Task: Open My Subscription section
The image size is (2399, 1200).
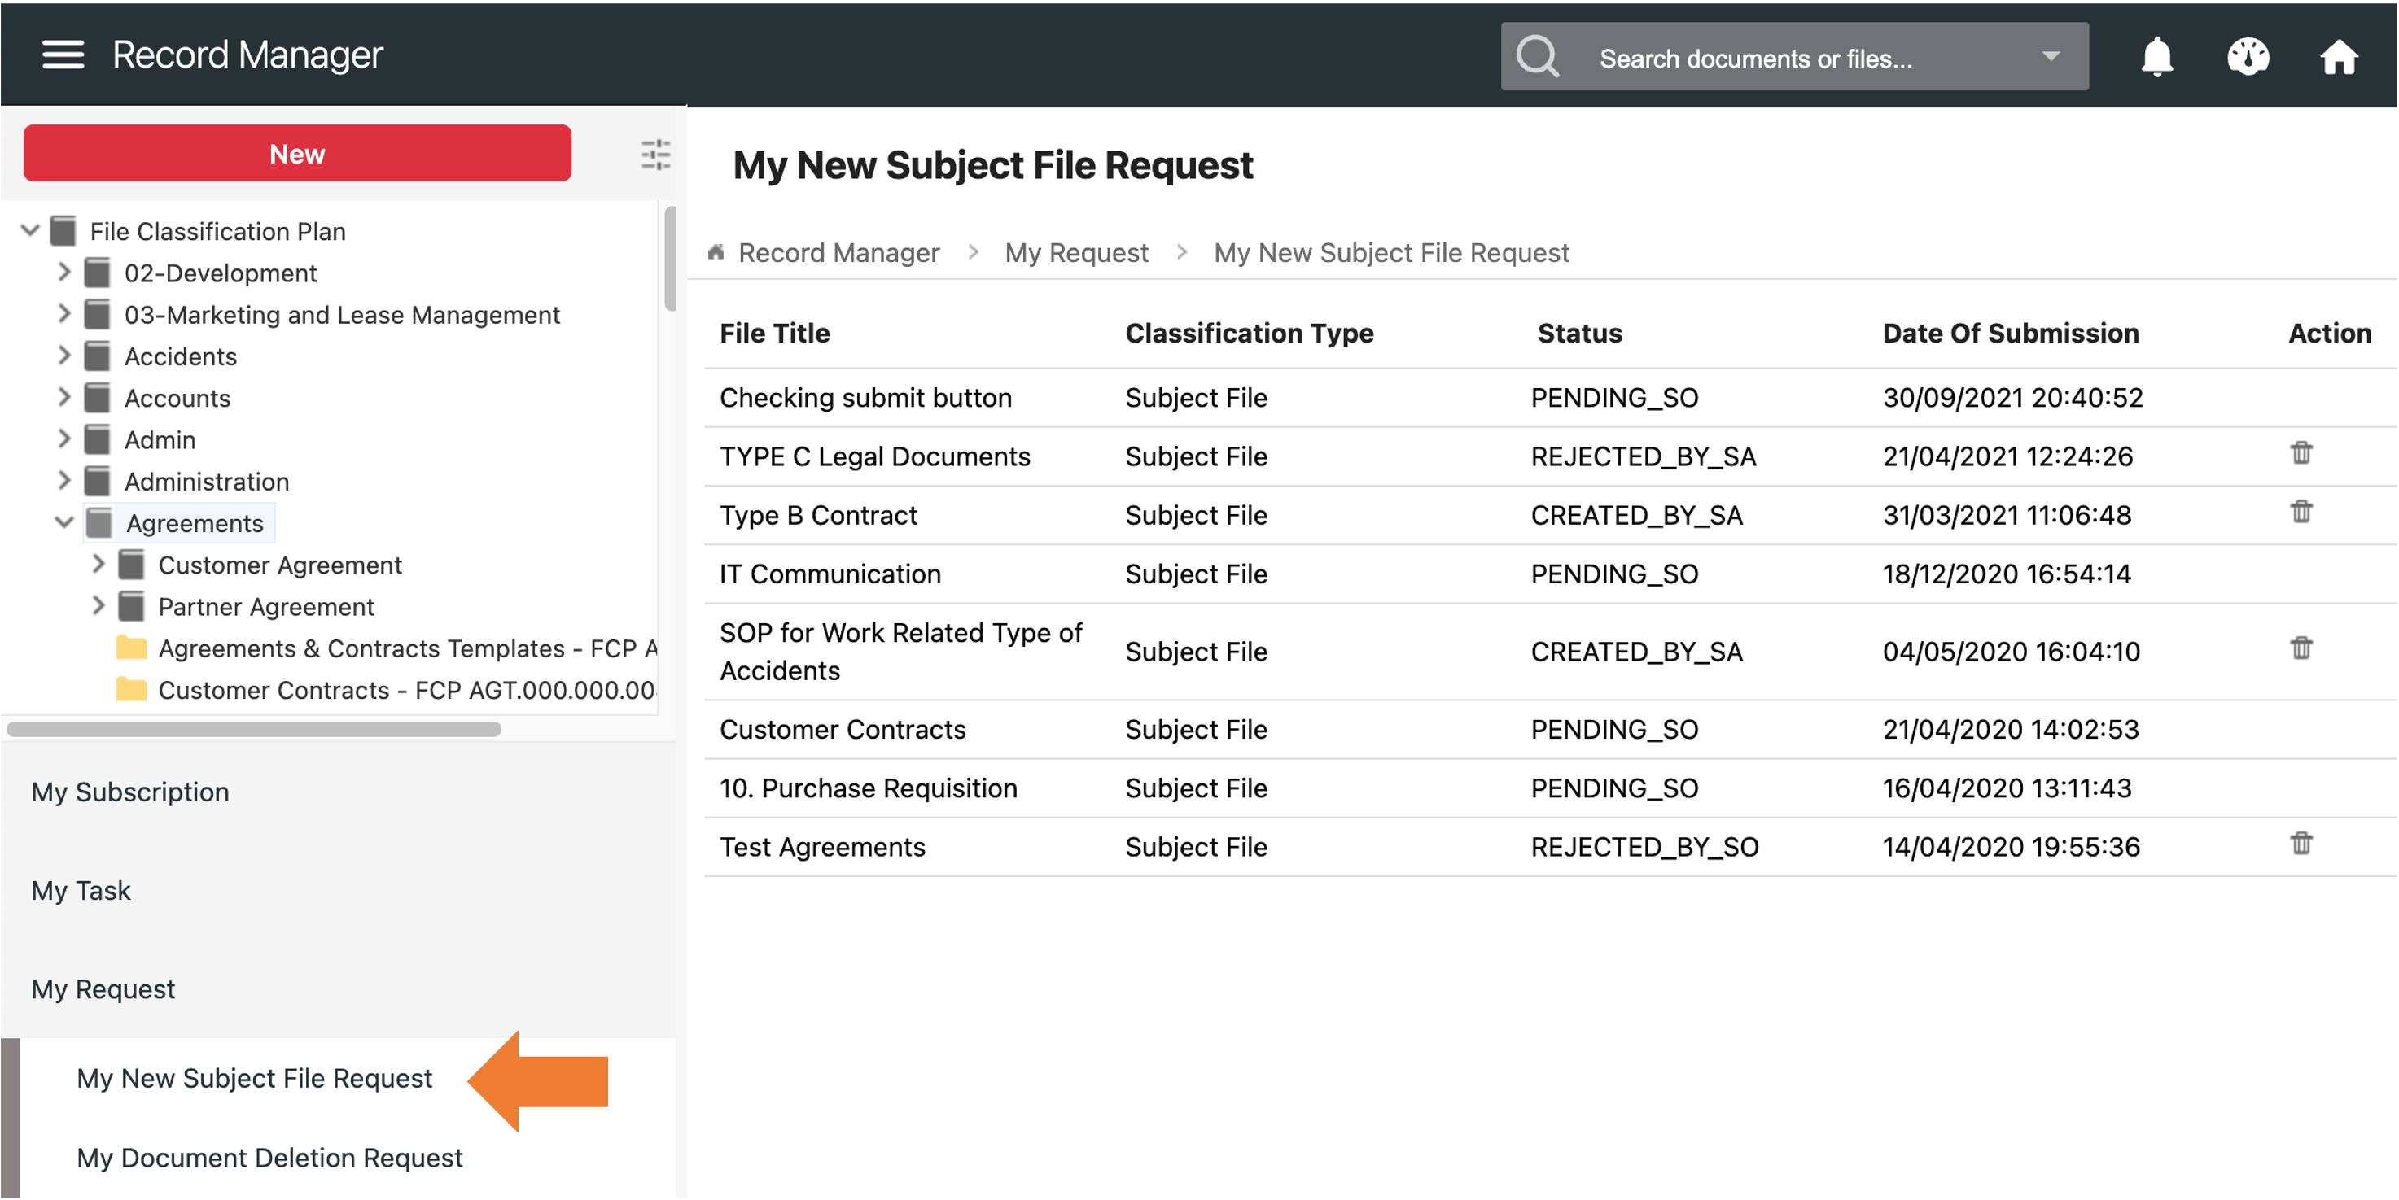Action: pyautogui.click(x=130, y=792)
